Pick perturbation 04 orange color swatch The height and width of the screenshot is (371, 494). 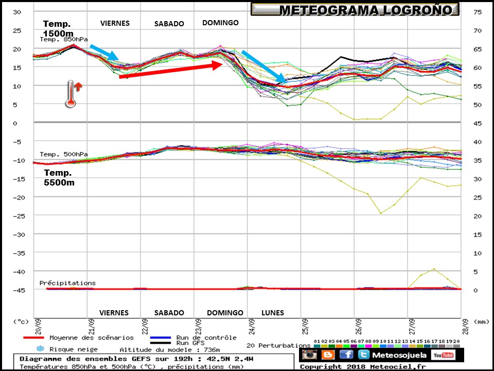click(x=339, y=346)
